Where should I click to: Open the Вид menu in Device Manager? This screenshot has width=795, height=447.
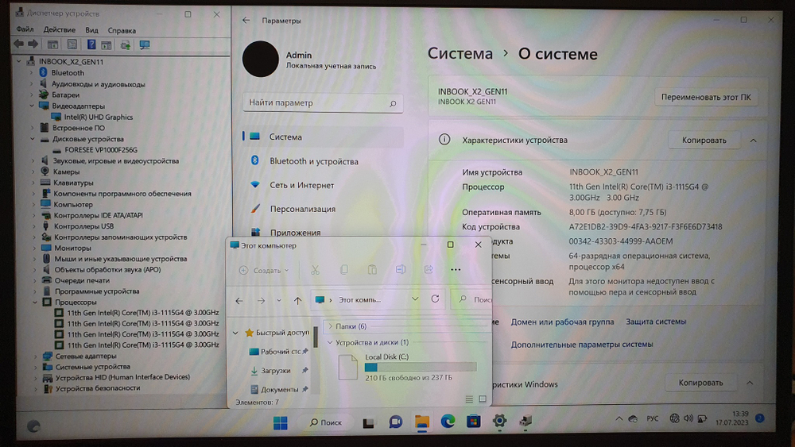coord(91,30)
